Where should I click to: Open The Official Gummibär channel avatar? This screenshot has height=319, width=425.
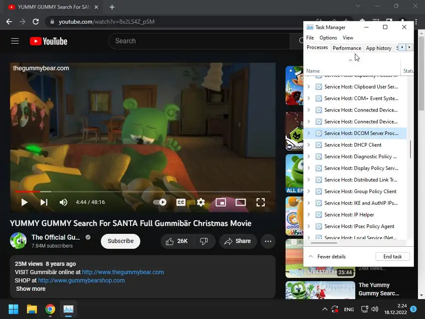coord(18,240)
